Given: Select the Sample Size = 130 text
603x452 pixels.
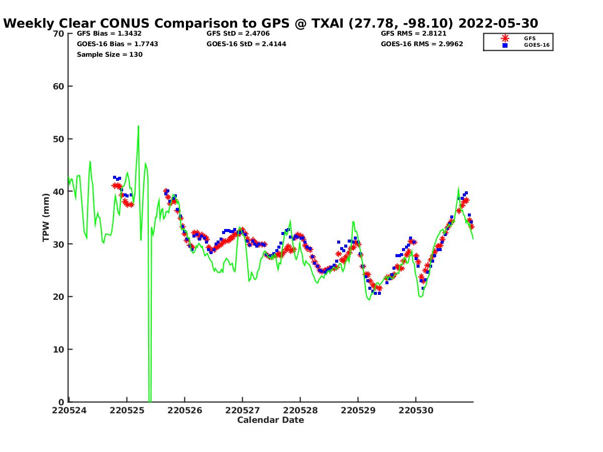Looking at the screenshot, I should (110, 55).
